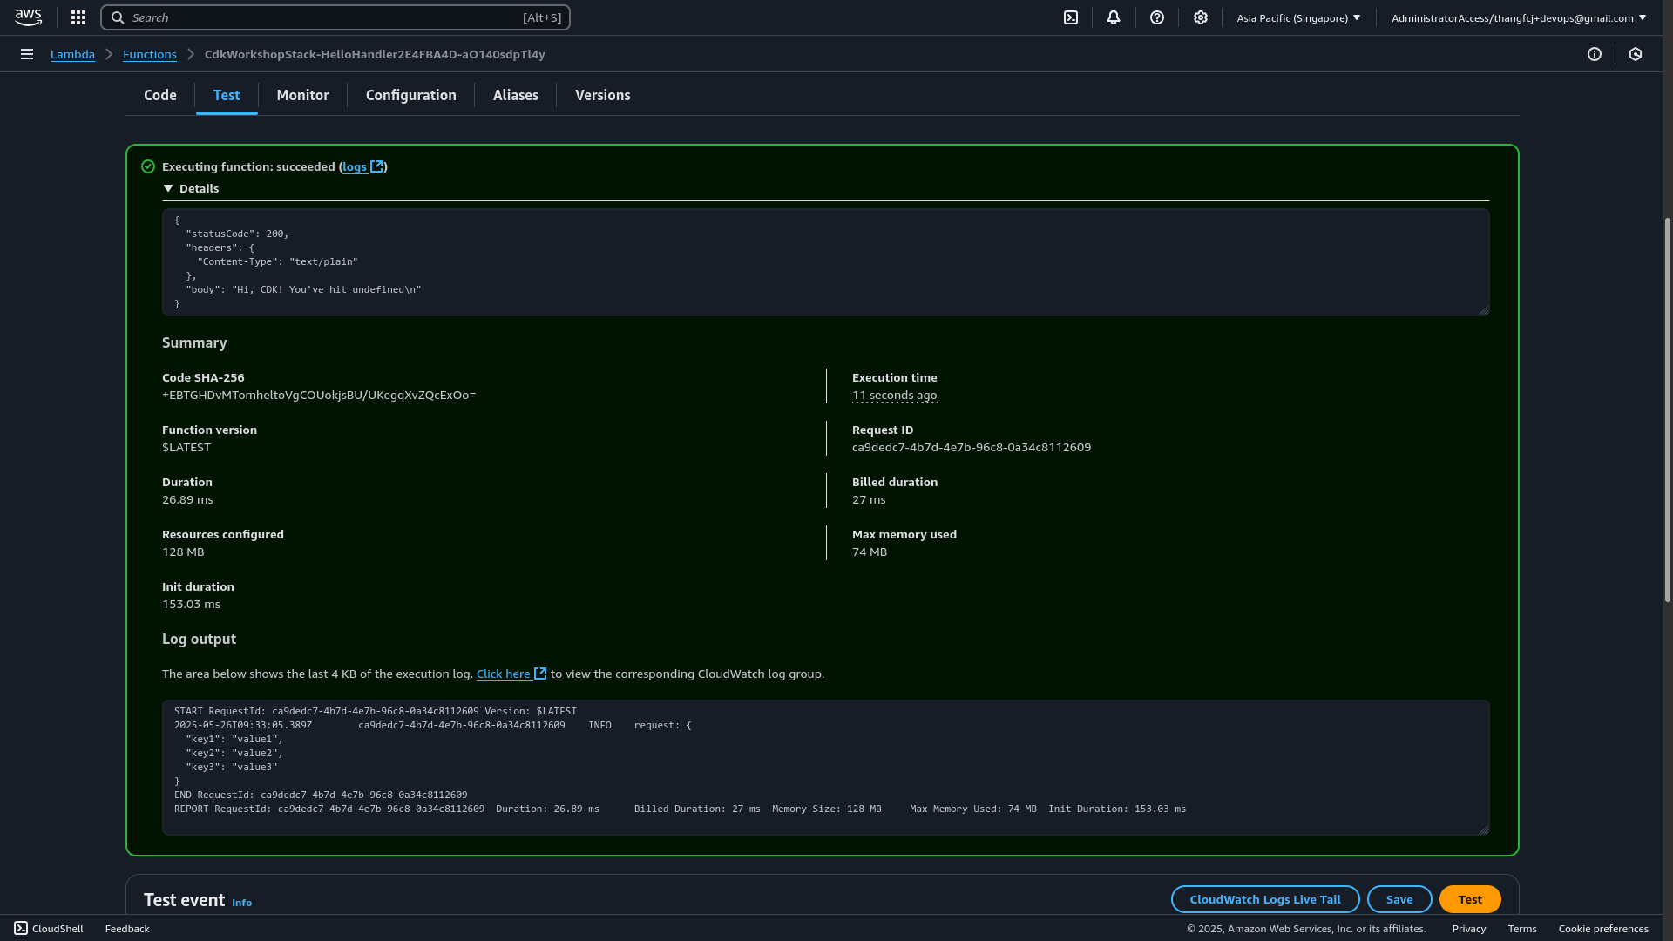
Task: Open the Monitor tab
Action: [x=302, y=95]
